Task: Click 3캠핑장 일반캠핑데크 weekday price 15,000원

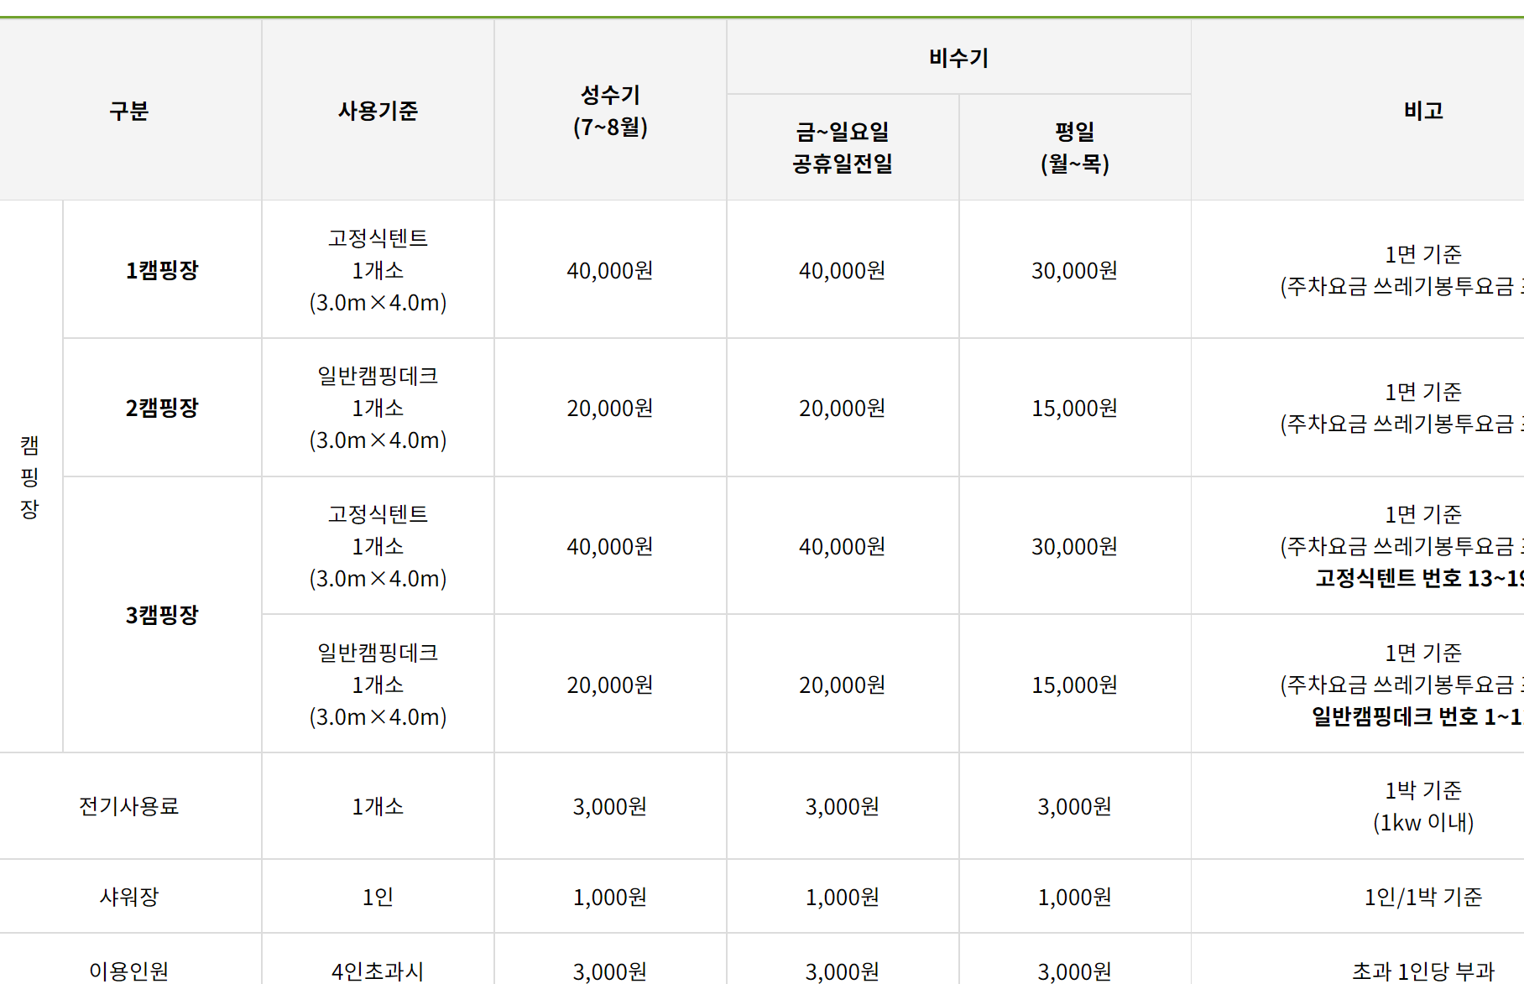Action: pyautogui.click(x=1075, y=685)
